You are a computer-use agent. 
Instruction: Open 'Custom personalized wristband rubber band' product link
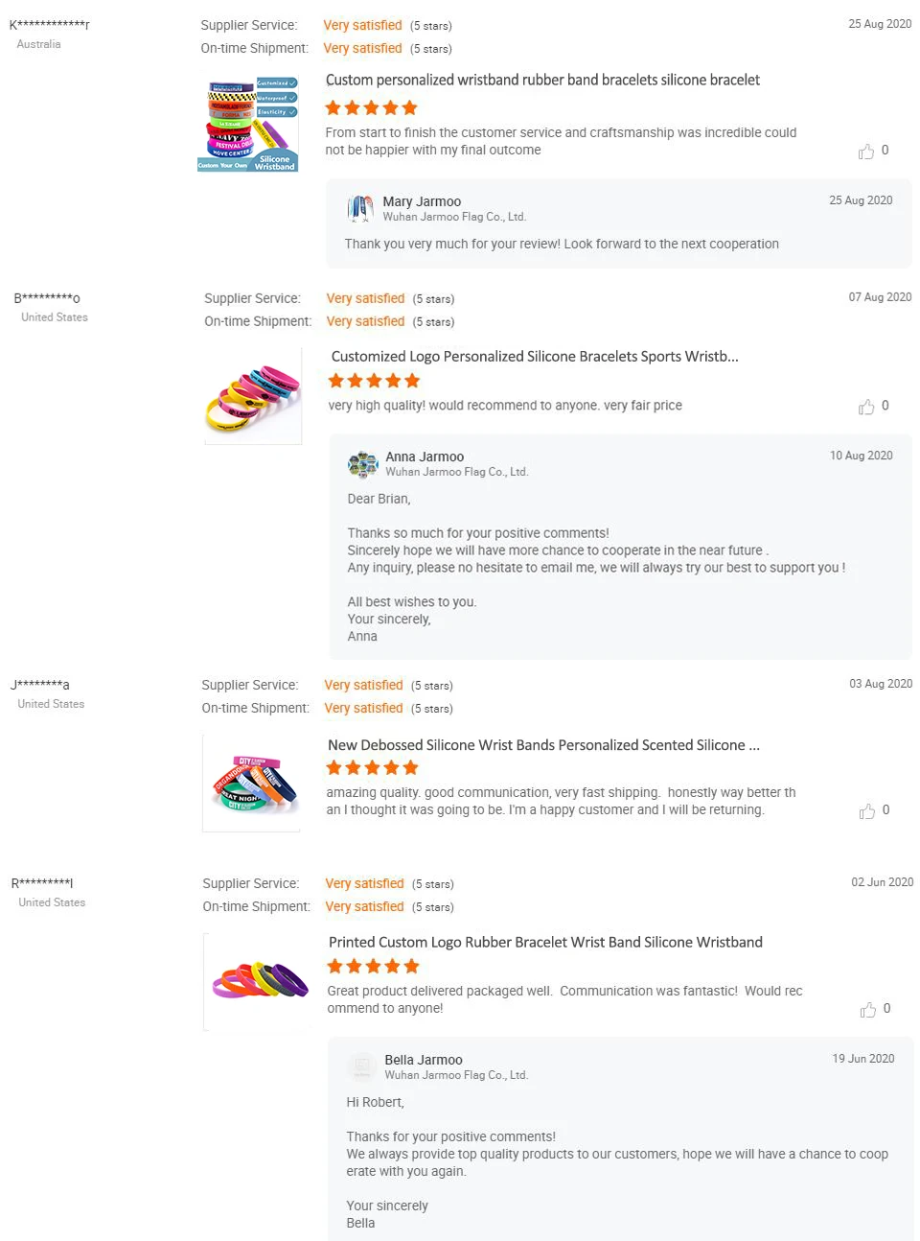pyautogui.click(x=542, y=81)
